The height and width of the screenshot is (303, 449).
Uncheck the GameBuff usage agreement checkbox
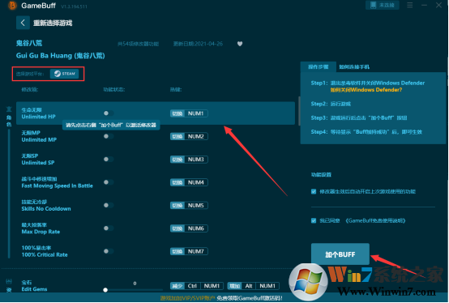point(314,220)
